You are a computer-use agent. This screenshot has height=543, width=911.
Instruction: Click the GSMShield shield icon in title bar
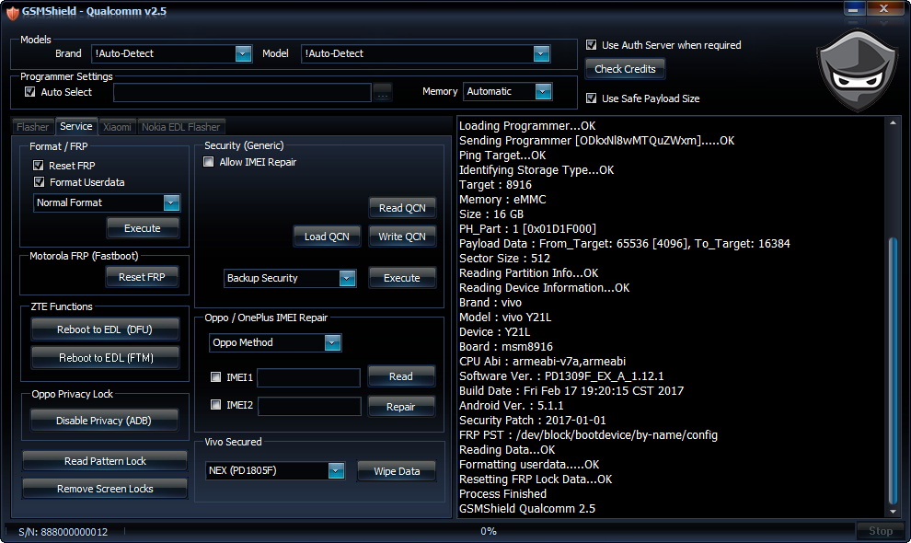[12, 12]
